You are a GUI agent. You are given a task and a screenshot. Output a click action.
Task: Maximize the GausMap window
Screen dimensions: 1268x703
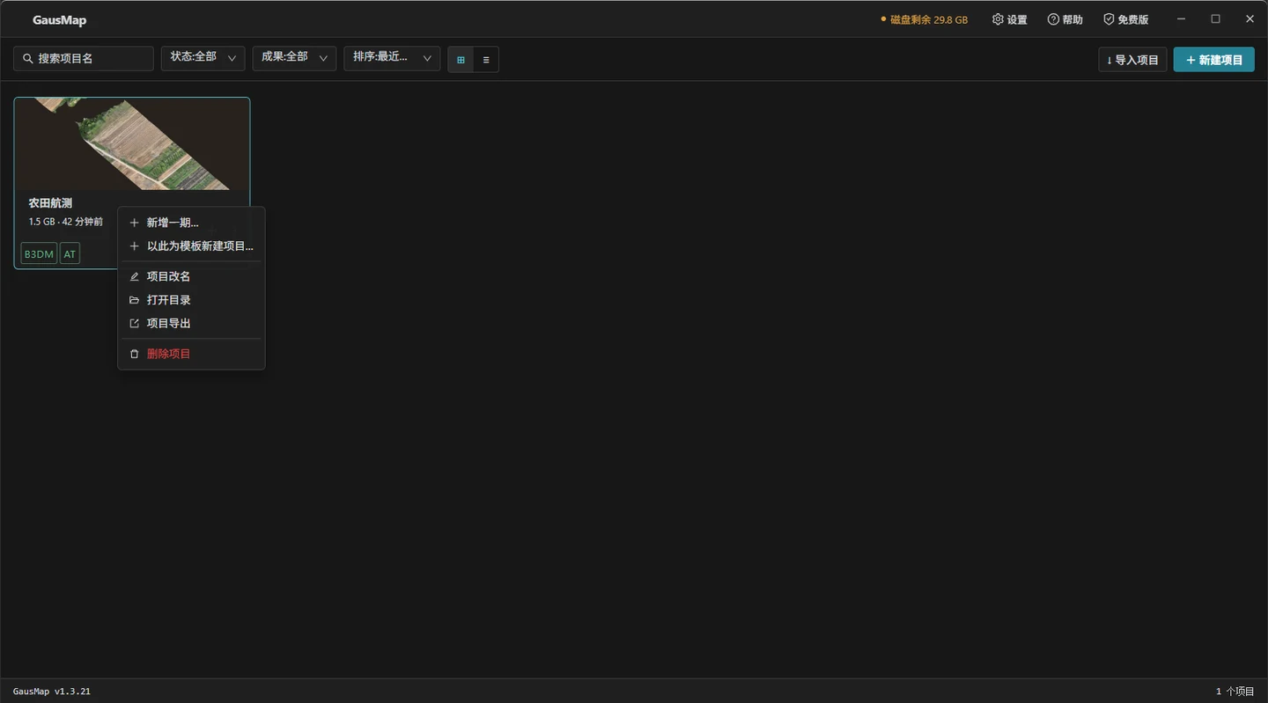click(1216, 19)
